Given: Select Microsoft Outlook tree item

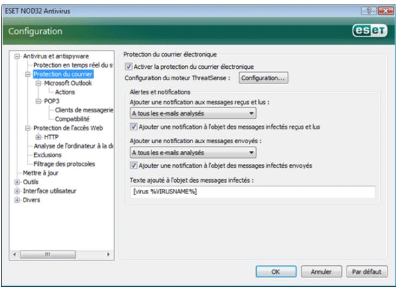Looking at the screenshot, I should 68,83.
